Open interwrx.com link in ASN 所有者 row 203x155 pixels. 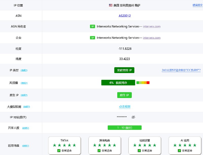(151, 26)
